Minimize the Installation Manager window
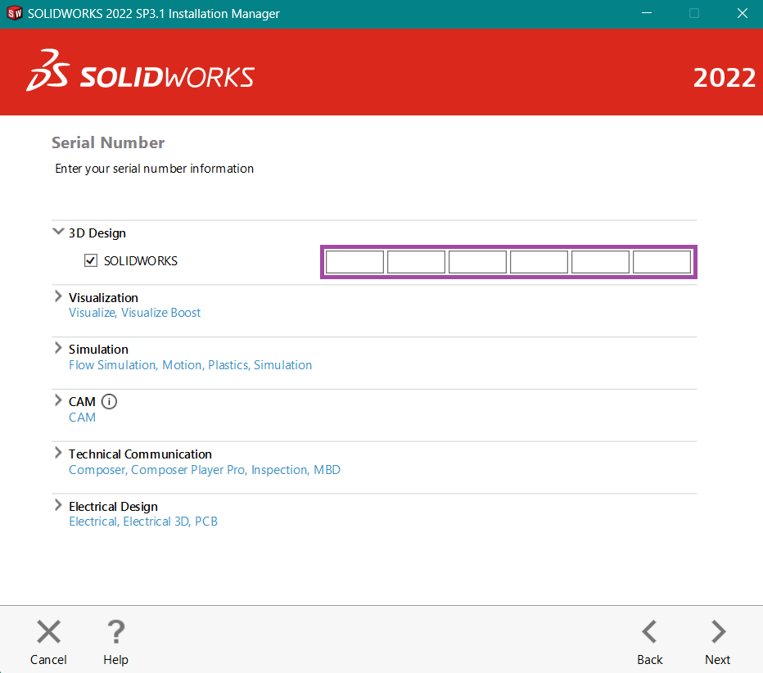Screen dimensions: 763x673 click(647, 13)
